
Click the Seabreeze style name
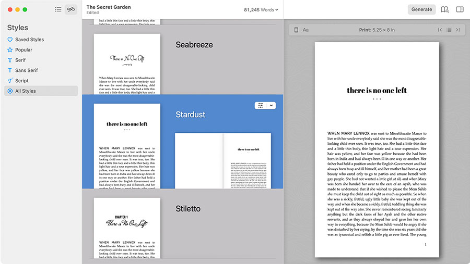pos(194,45)
